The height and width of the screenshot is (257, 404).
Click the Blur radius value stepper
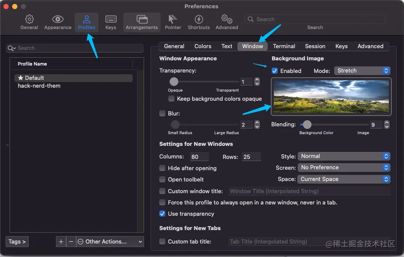257,125
